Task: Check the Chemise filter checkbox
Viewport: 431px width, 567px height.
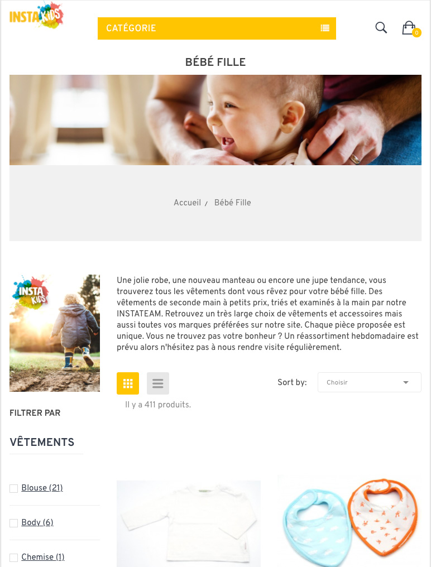Action: [14, 558]
